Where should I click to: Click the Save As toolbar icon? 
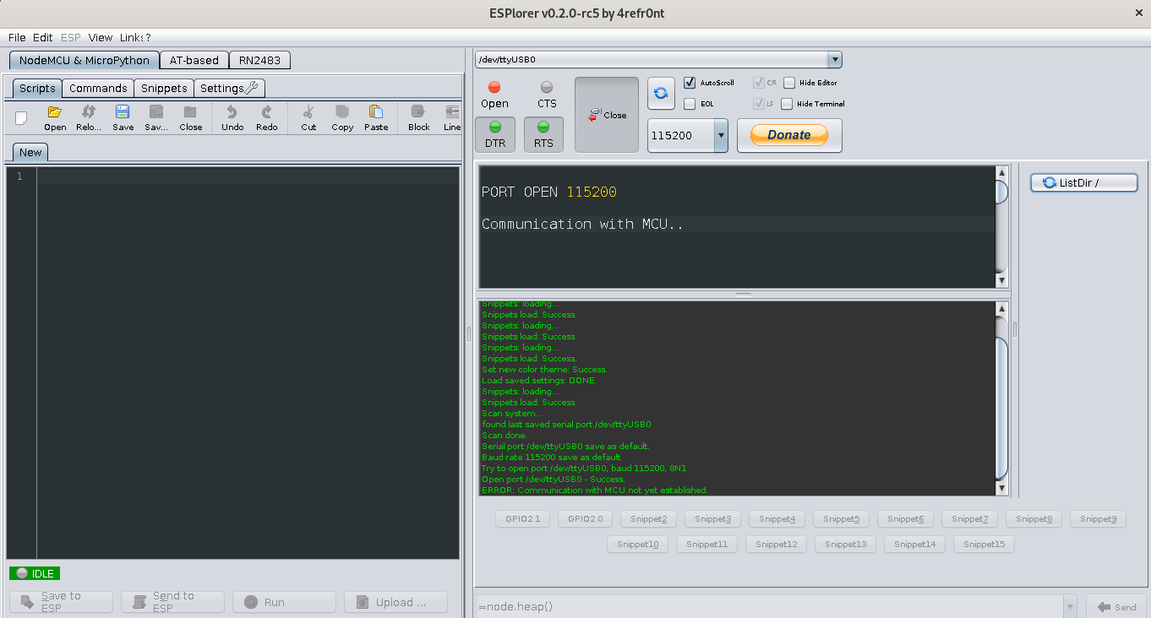click(156, 118)
